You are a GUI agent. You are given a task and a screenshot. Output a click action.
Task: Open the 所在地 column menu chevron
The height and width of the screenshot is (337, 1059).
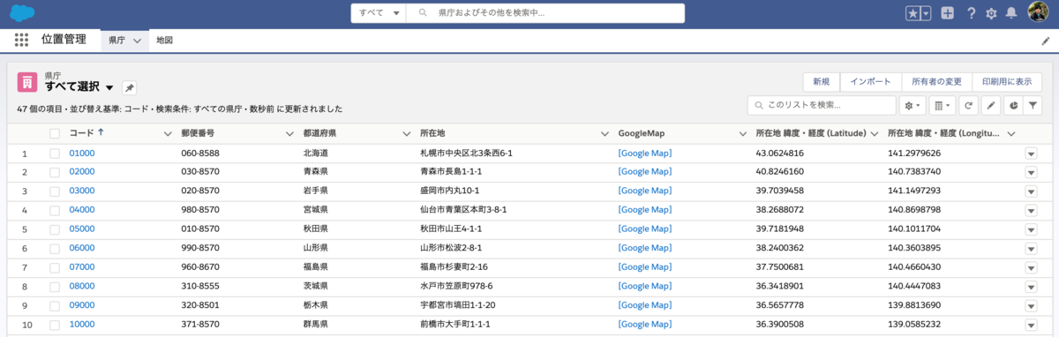coord(605,133)
